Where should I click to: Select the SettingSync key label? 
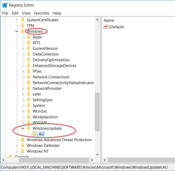tap(43, 100)
